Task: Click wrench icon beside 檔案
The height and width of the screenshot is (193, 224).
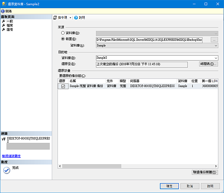Action: click(x=4, y=25)
